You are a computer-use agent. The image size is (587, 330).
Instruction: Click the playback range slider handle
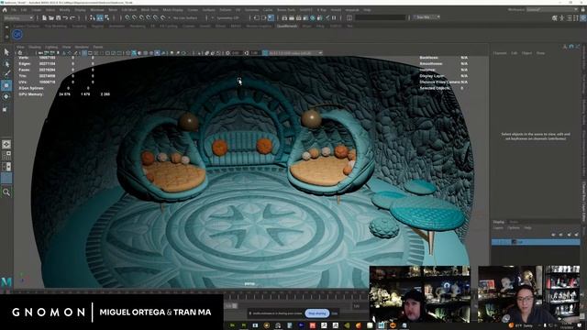(235, 305)
